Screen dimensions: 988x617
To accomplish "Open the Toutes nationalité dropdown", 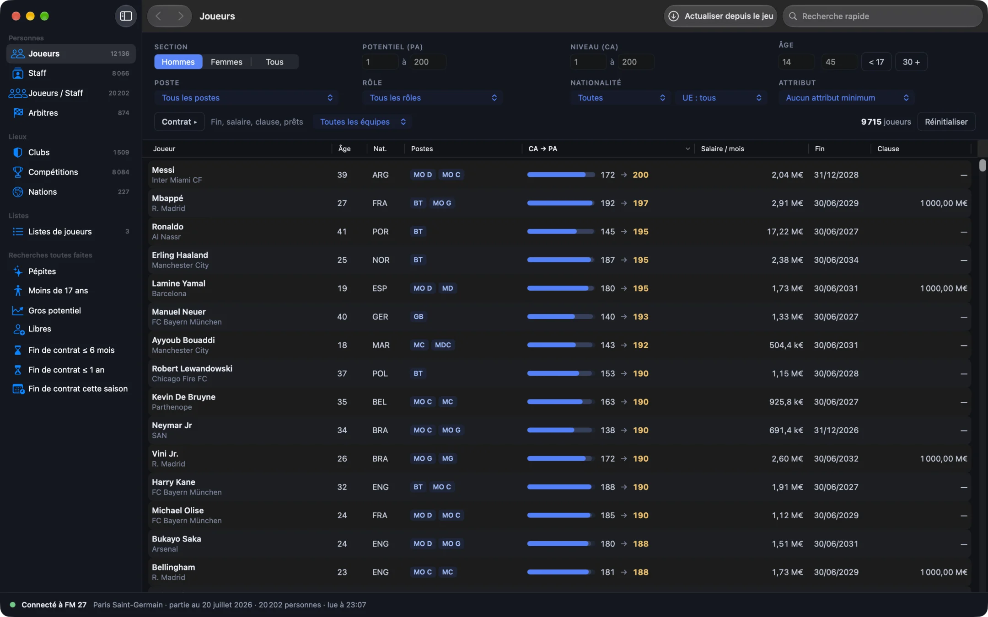I will pyautogui.click(x=621, y=97).
